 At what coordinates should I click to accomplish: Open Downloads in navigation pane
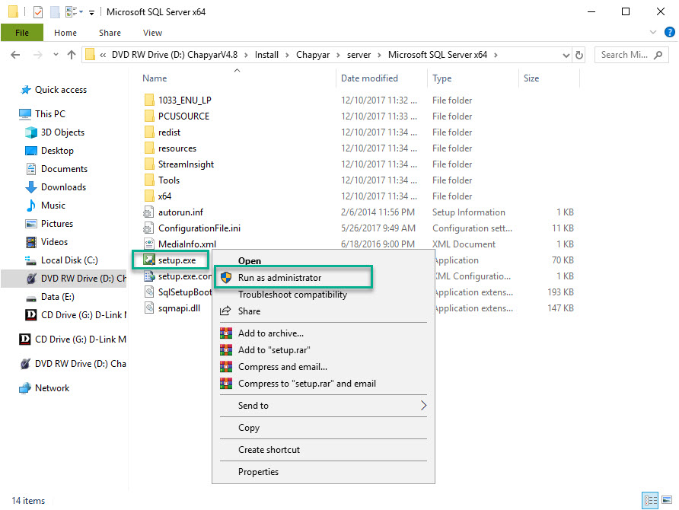click(x=64, y=187)
